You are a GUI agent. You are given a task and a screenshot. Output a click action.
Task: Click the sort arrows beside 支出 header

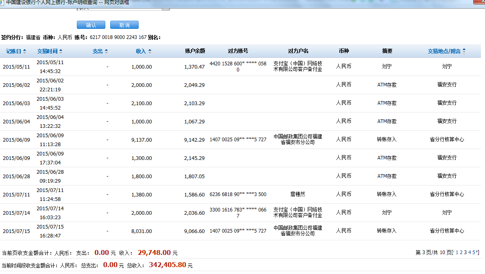pyautogui.click(x=106, y=52)
